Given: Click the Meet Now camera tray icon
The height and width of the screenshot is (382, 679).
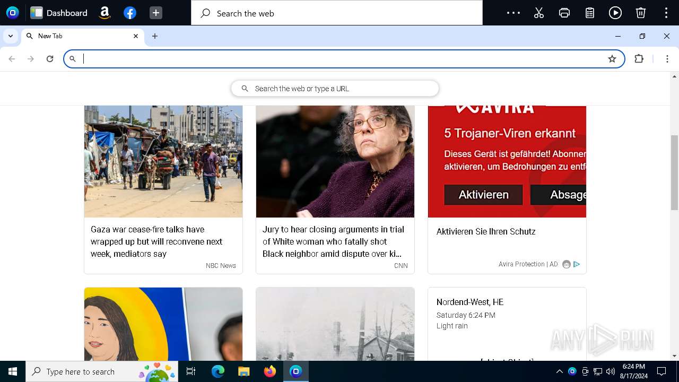Looking at the screenshot, I should click(x=585, y=371).
